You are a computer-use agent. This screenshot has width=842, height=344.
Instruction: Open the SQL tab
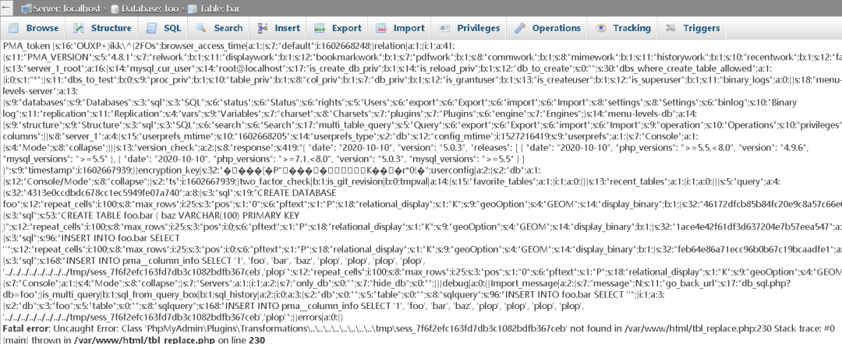(x=165, y=28)
